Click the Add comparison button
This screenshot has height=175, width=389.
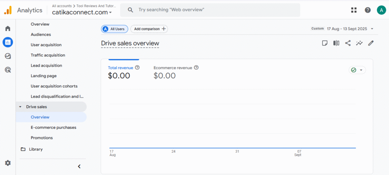[x=149, y=29]
